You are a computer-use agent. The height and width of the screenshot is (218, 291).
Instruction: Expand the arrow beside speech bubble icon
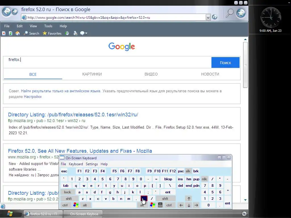coord(86,33)
